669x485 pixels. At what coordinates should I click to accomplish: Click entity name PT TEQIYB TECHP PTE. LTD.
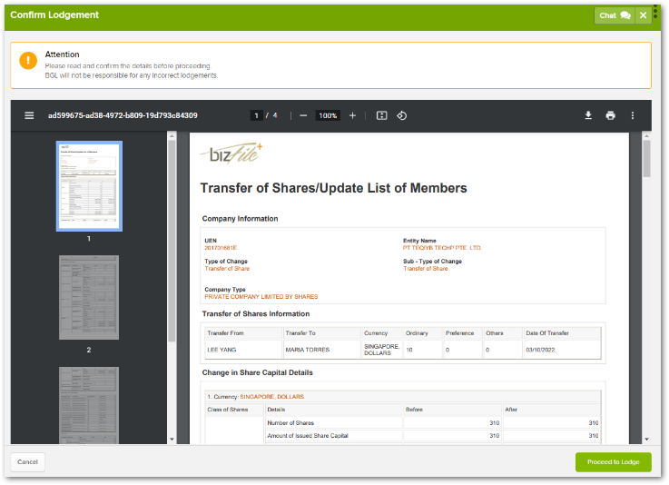click(442, 248)
